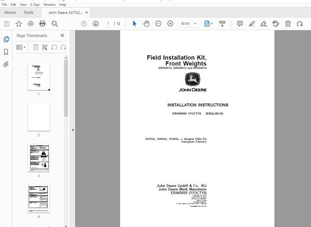Viewport: 311px width, 227px height.
Task: Select page 1 thumbnail
Action: pyautogui.click(x=39, y=76)
